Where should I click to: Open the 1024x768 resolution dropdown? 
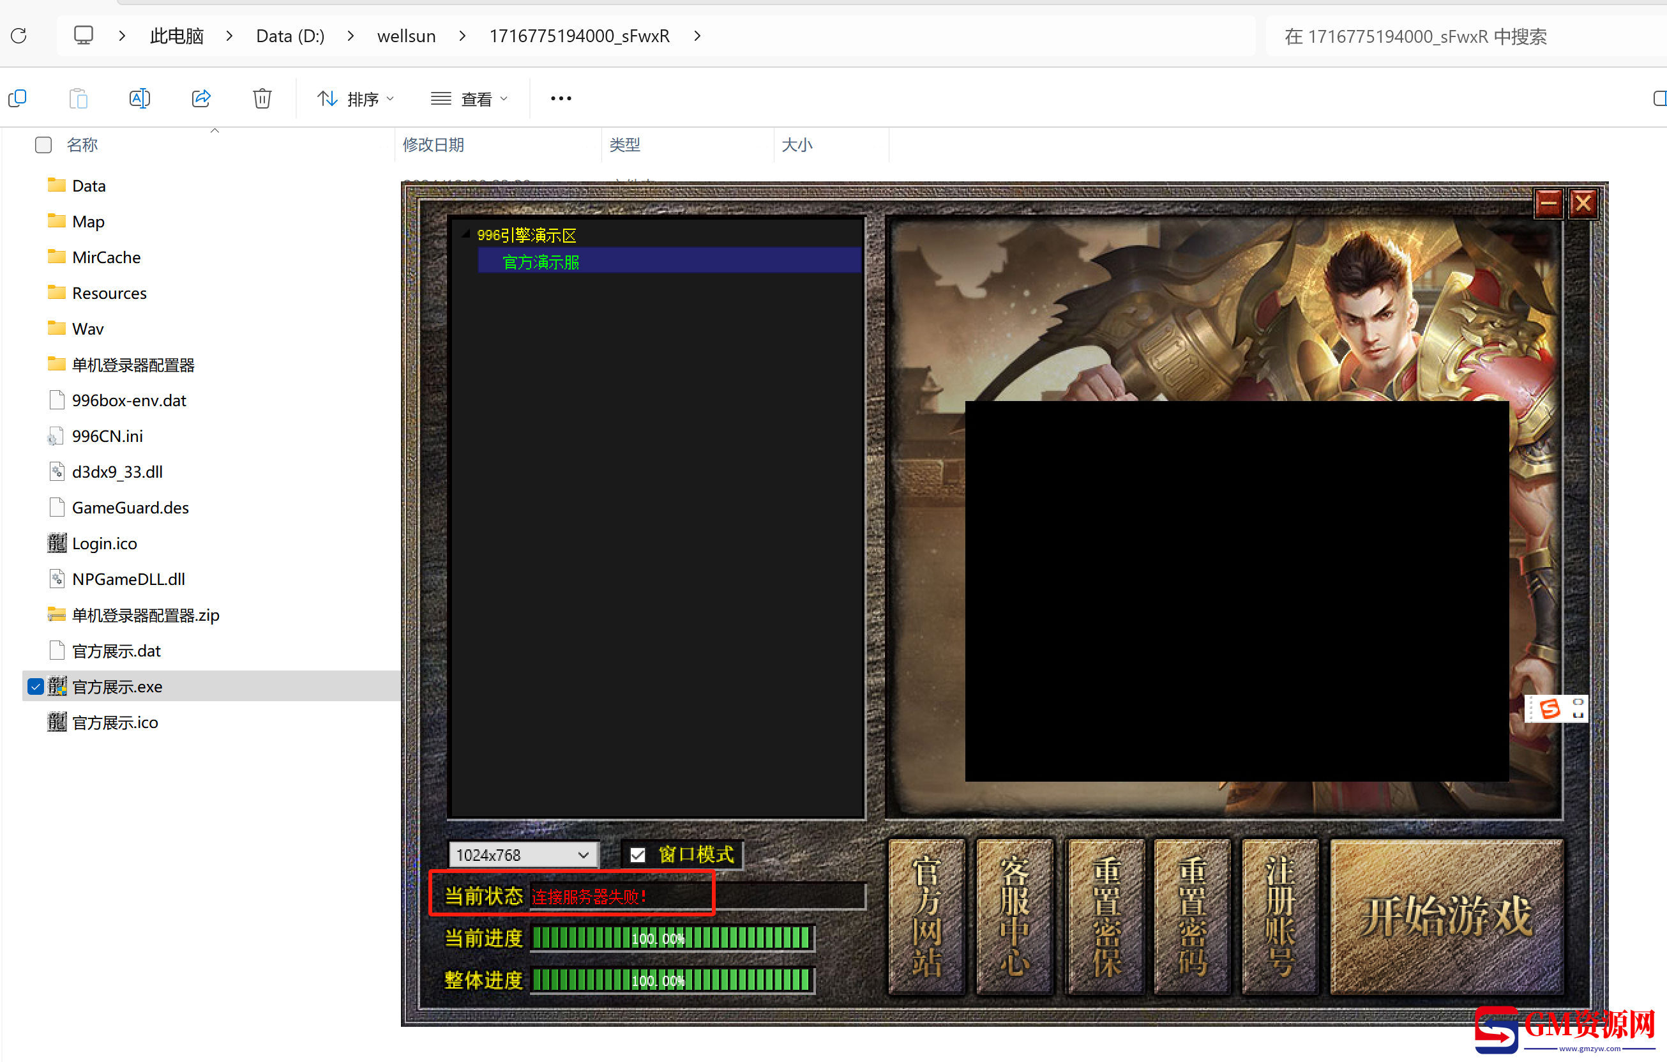point(523,855)
